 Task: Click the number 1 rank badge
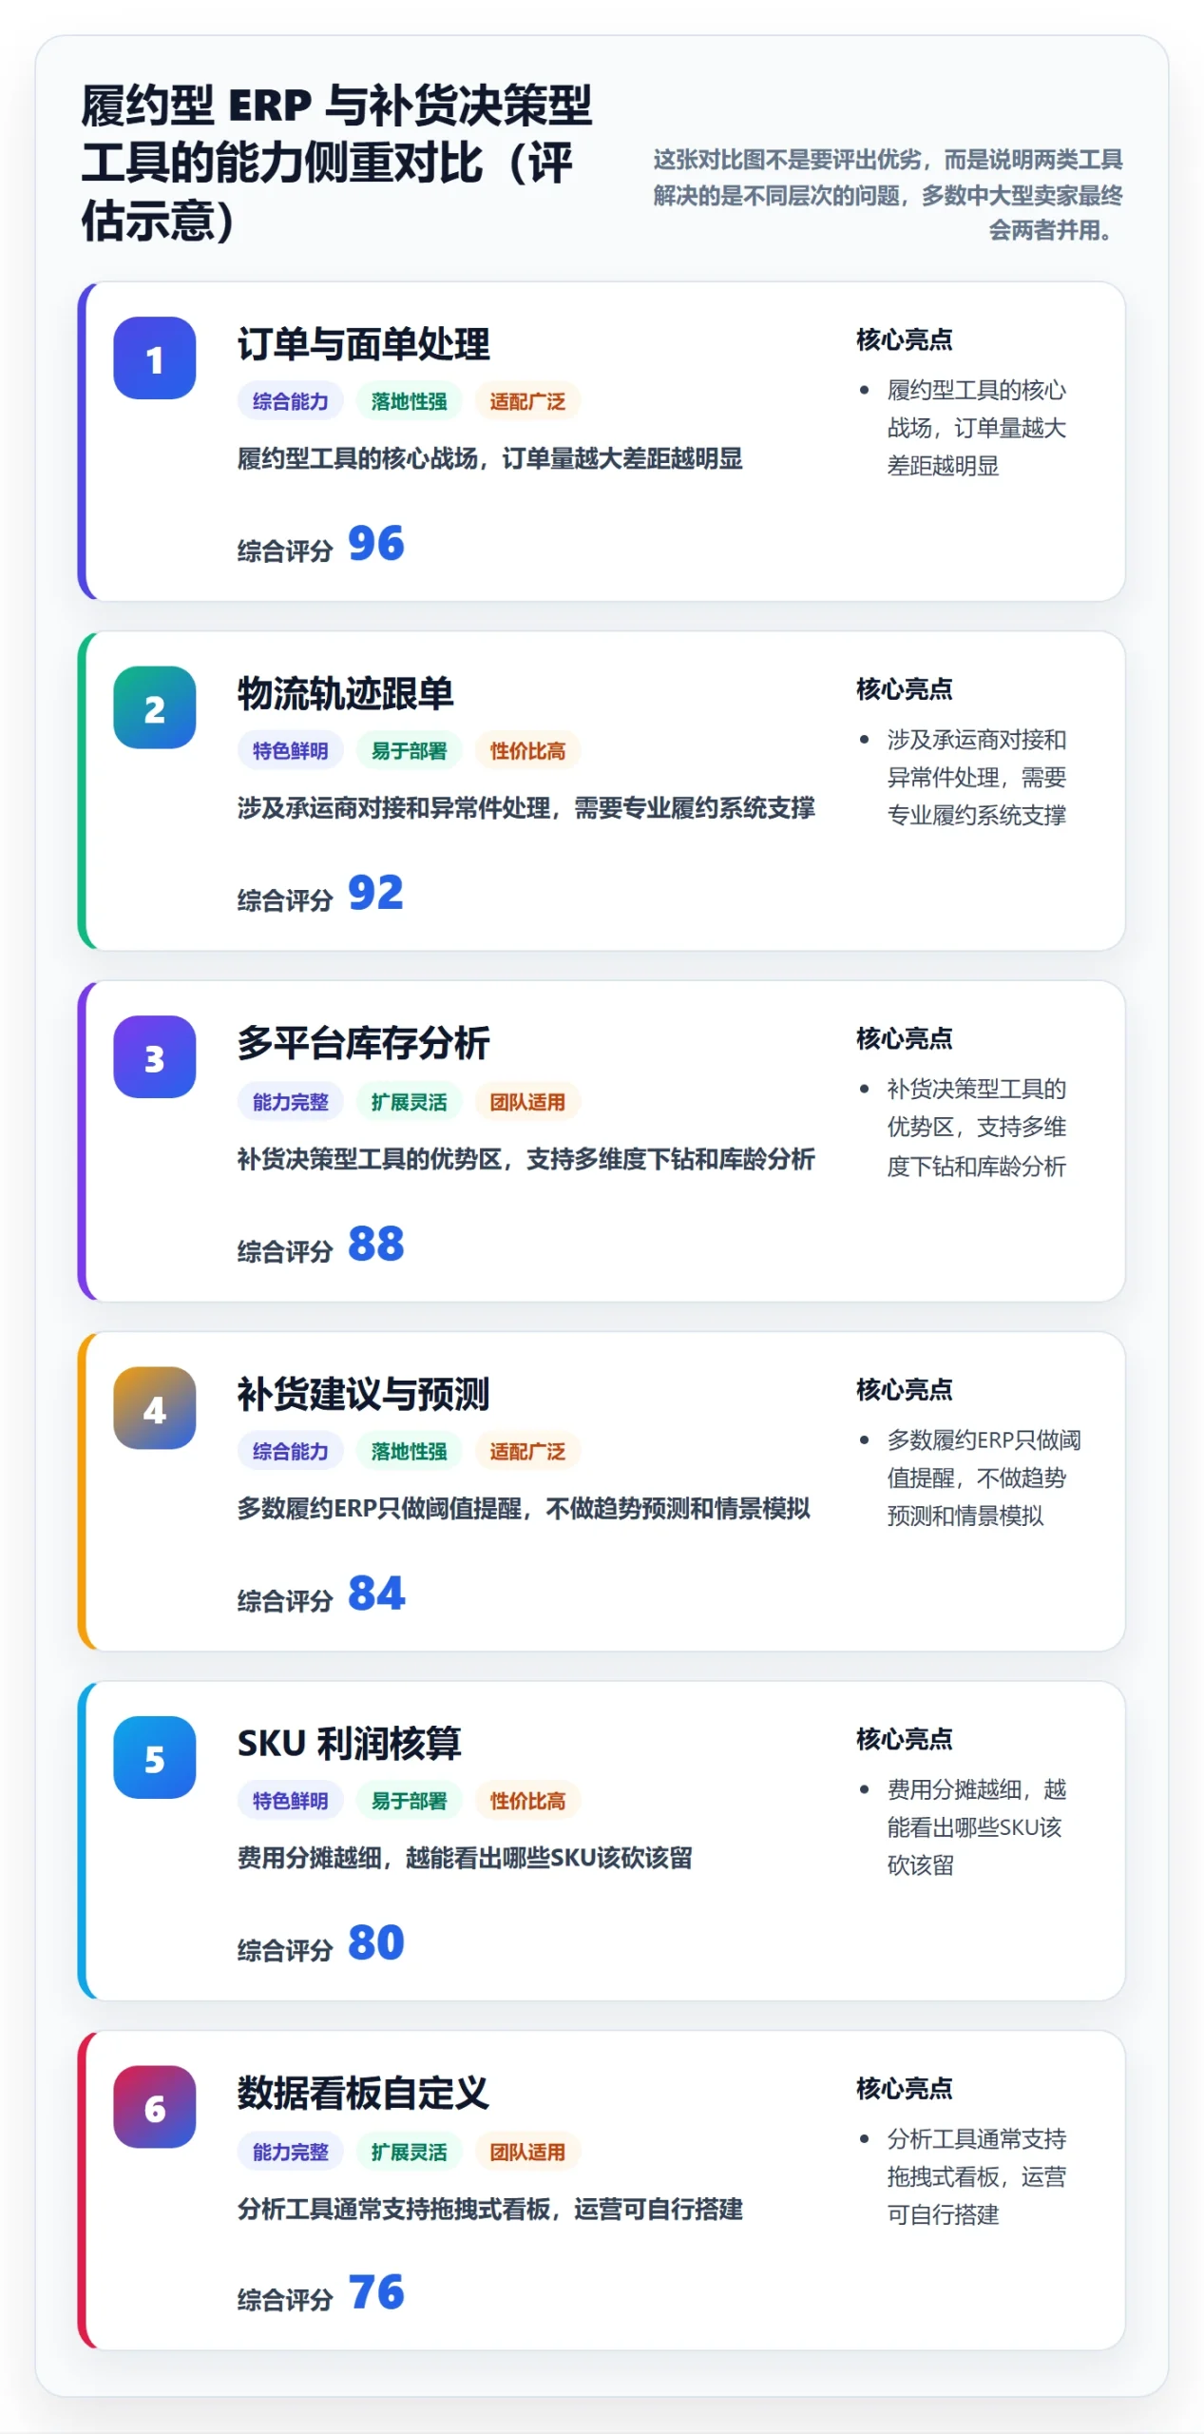(x=155, y=357)
